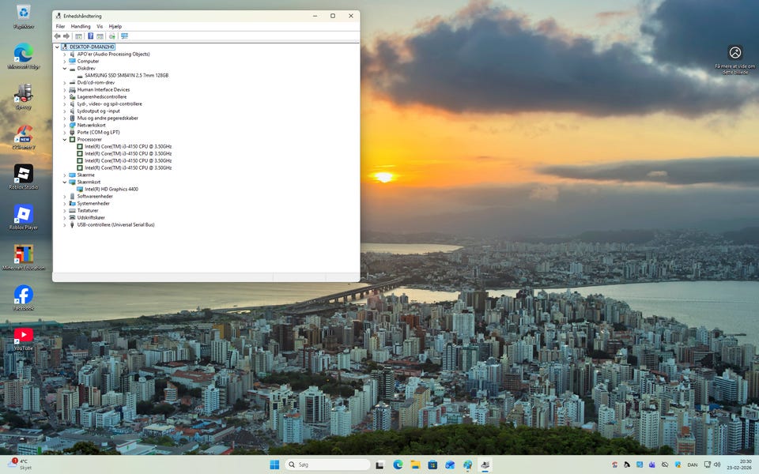Expand USB-controllere (Universal Serial Bus) node
The width and height of the screenshot is (759, 474).
pos(64,225)
